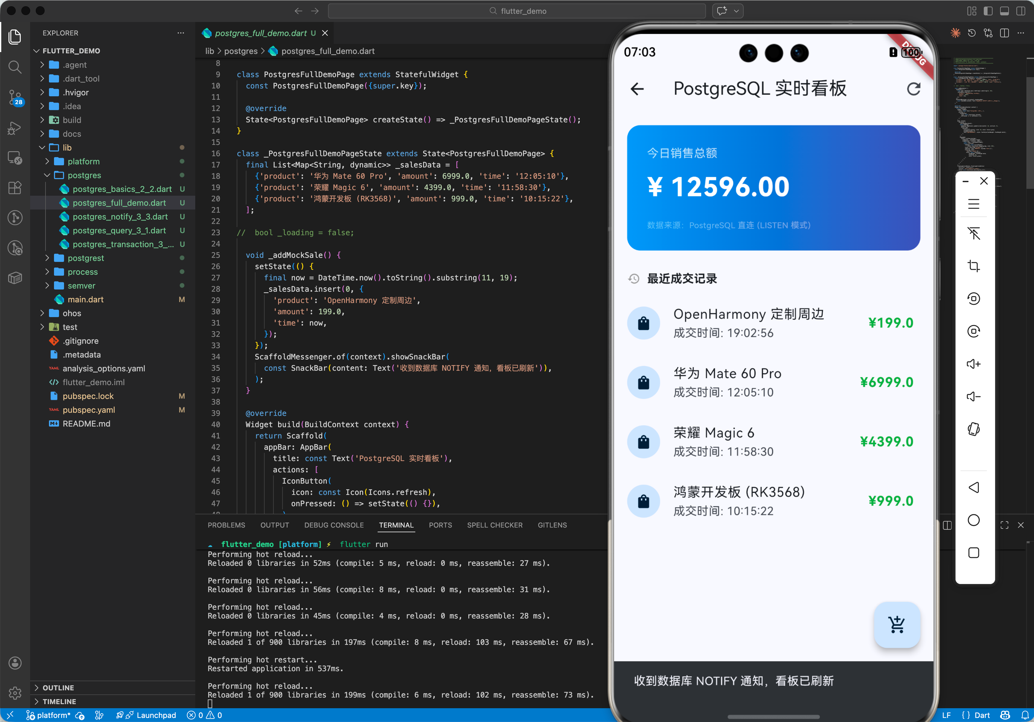Click emulator volume up button
The height and width of the screenshot is (722, 1034).
pyautogui.click(x=974, y=364)
